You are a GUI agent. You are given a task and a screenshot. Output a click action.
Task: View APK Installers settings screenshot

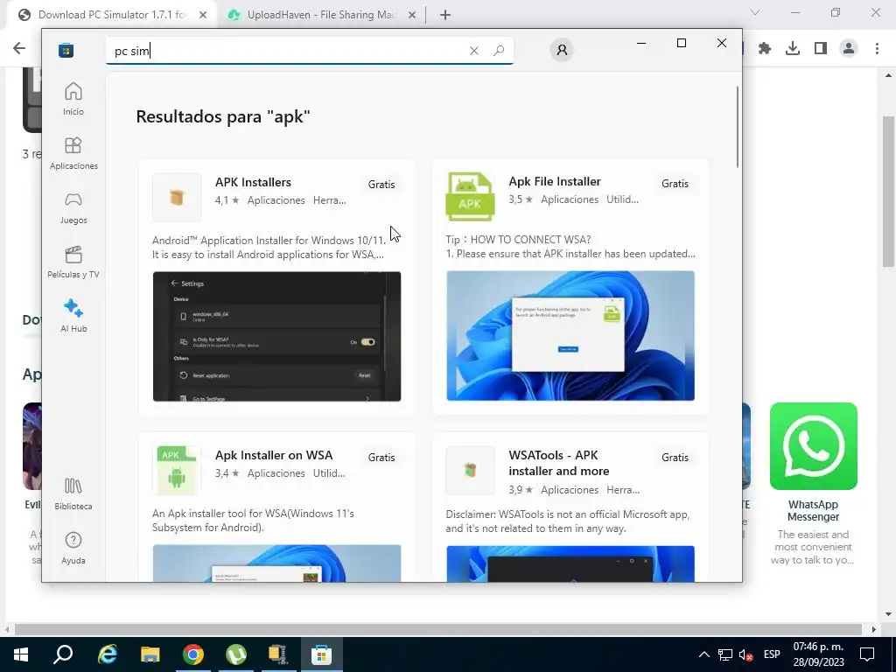(x=276, y=337)
